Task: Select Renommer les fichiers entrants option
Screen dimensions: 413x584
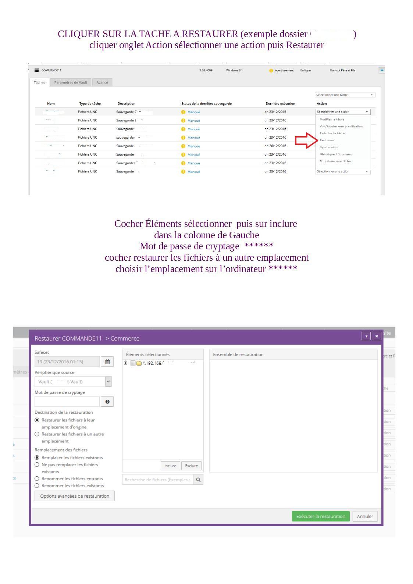Action: pos(37,478)
